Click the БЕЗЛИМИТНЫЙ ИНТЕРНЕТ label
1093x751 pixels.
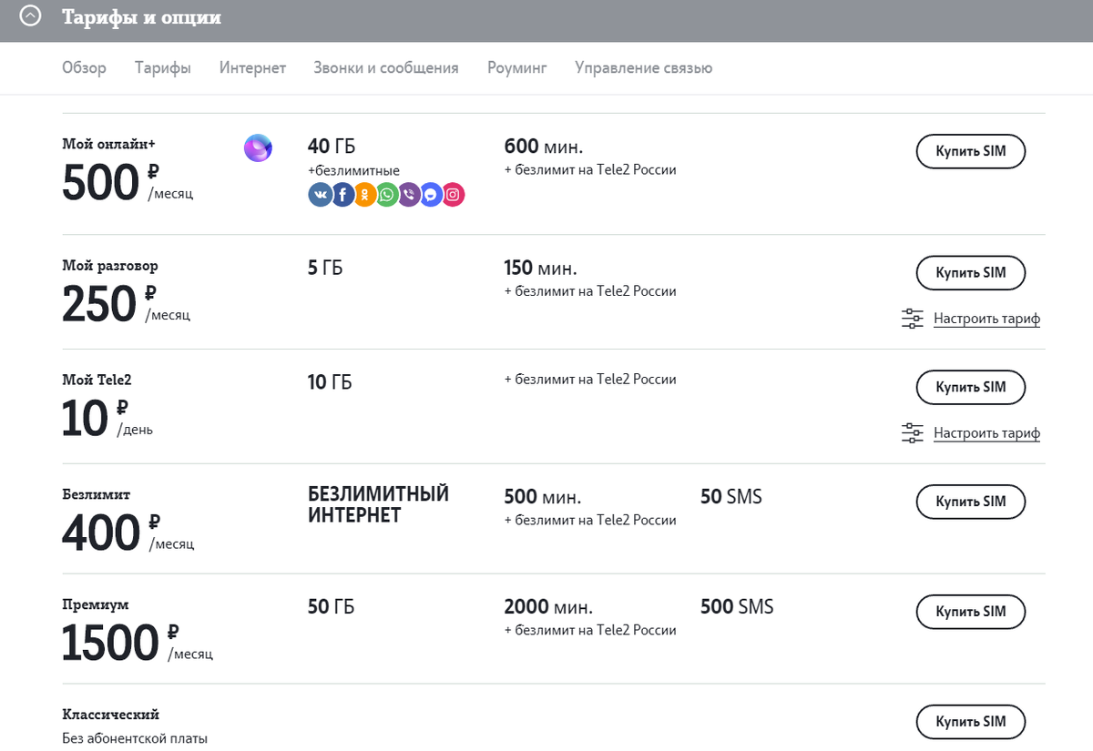point(379,504)
